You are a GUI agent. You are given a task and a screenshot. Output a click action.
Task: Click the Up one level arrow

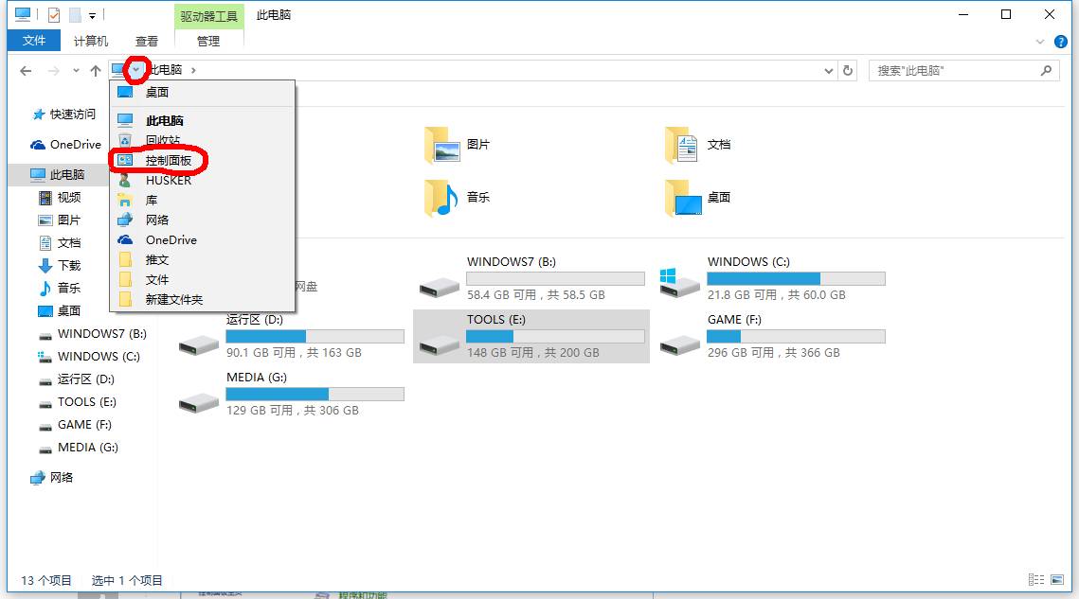click(95, 71)
